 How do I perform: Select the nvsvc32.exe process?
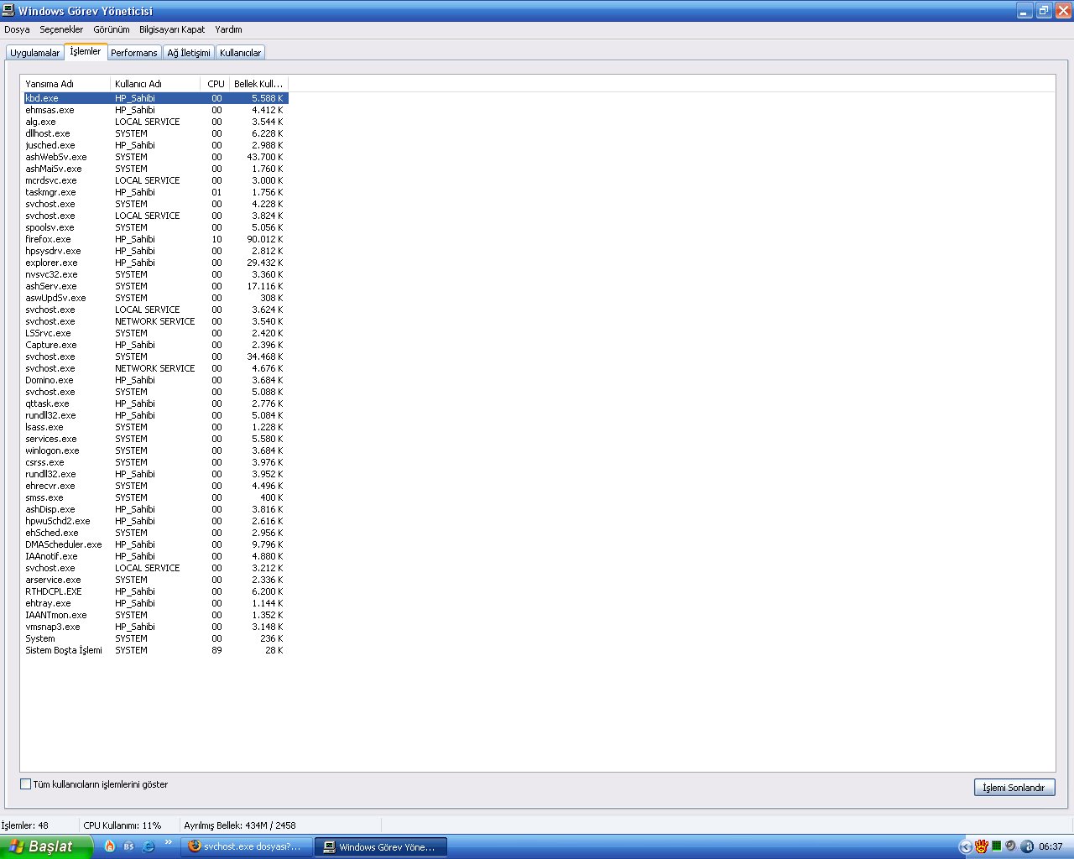pyautogui.click(x=155, y=274)
